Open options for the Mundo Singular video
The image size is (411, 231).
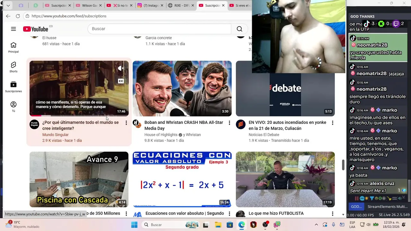126,123
